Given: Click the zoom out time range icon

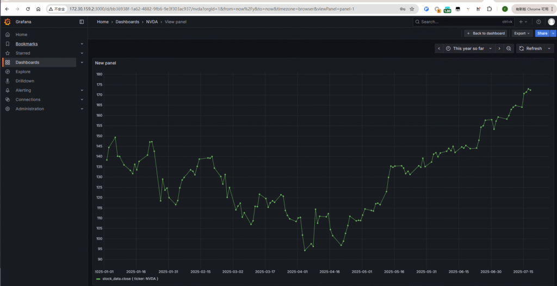Looking at the screenshot, I should coord(509,48).
